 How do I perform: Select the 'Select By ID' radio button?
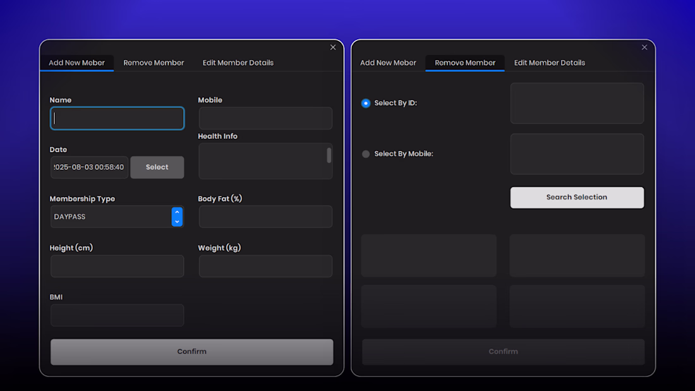pyautogui.click(x=366, y=104)
